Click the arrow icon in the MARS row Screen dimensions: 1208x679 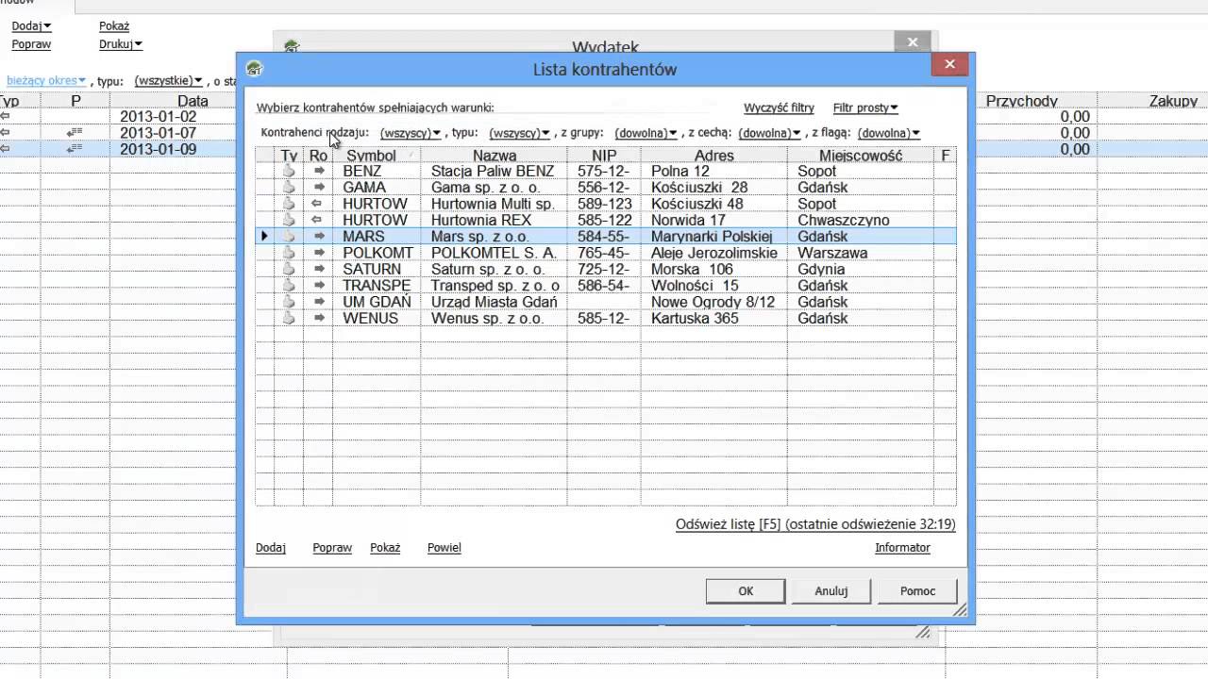[319, 237]
